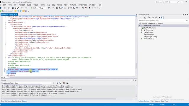Click the Properties wrench icon in Solution Explorer toolbar
The height and width of the screenshot is (106, 189).
(159, 18)
